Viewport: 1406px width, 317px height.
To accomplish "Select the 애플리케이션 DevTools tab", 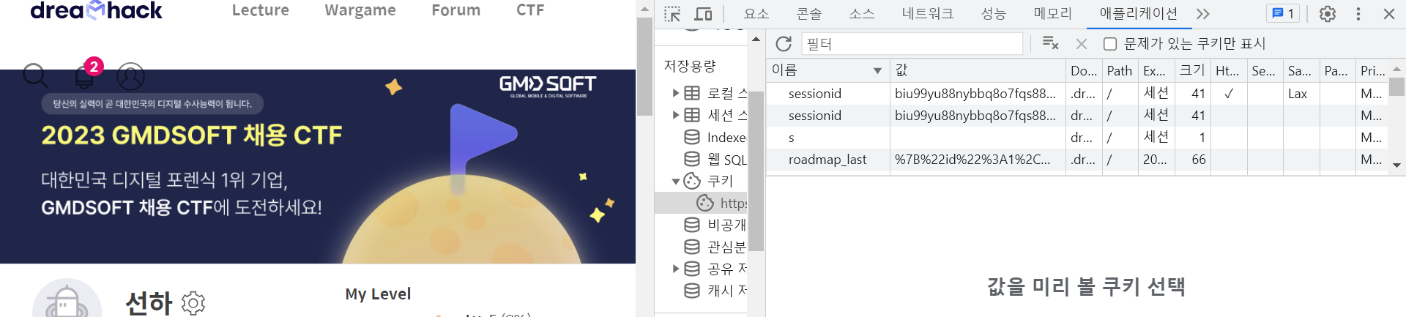I will click(x=1139, y=14).
